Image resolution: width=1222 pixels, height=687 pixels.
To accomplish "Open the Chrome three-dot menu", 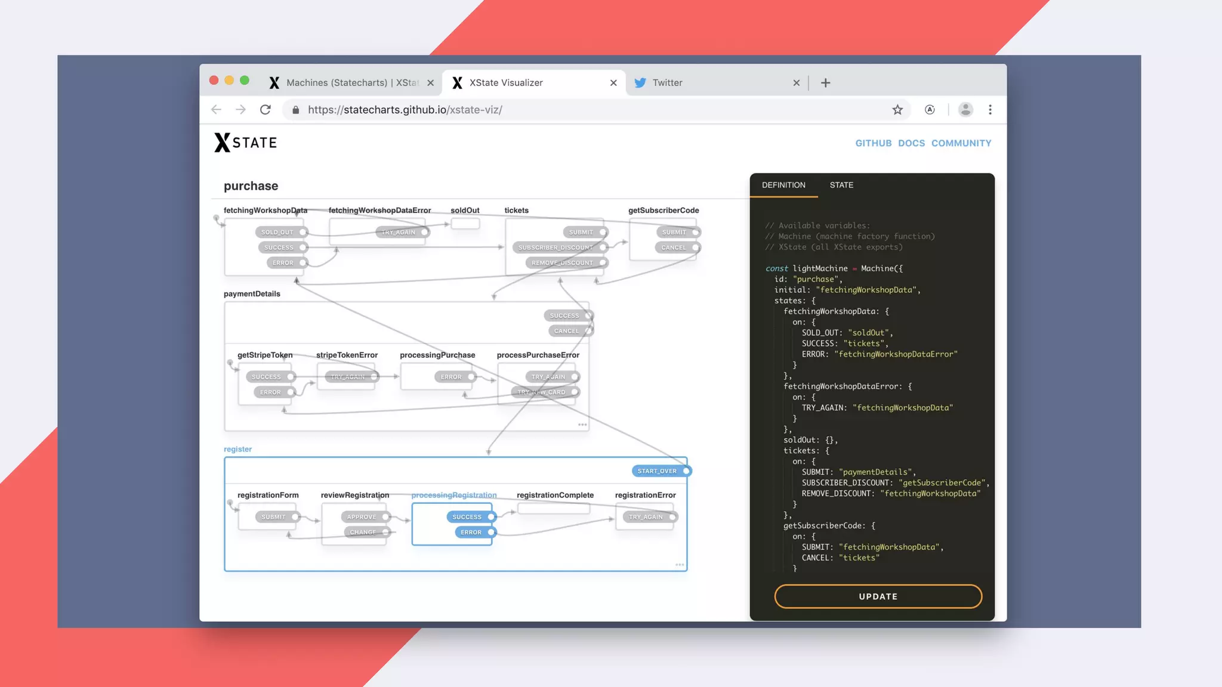I will (990, 110).
